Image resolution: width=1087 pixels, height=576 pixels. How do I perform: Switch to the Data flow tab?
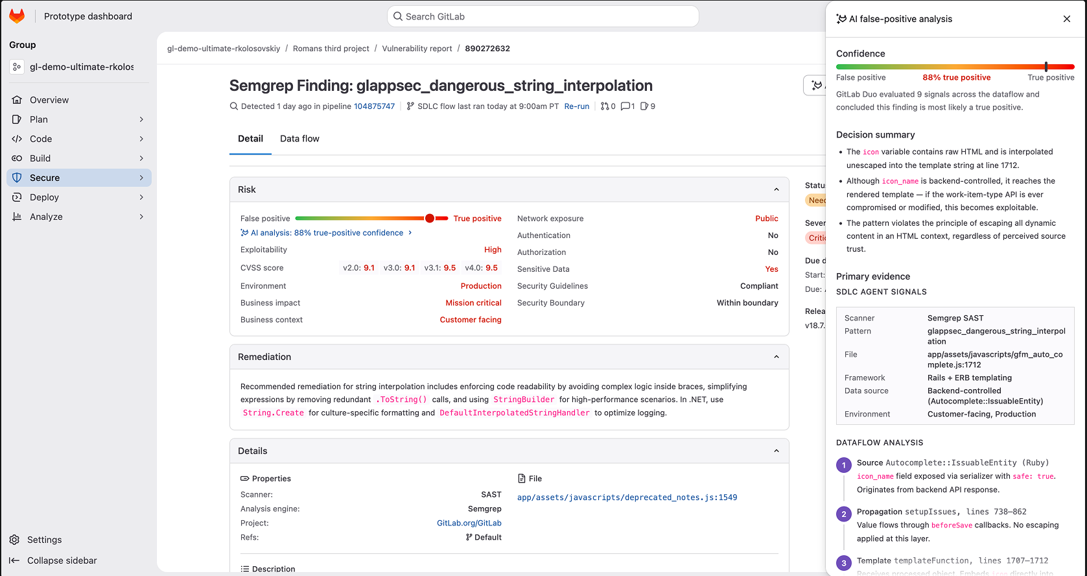click(x=299, y=139)
